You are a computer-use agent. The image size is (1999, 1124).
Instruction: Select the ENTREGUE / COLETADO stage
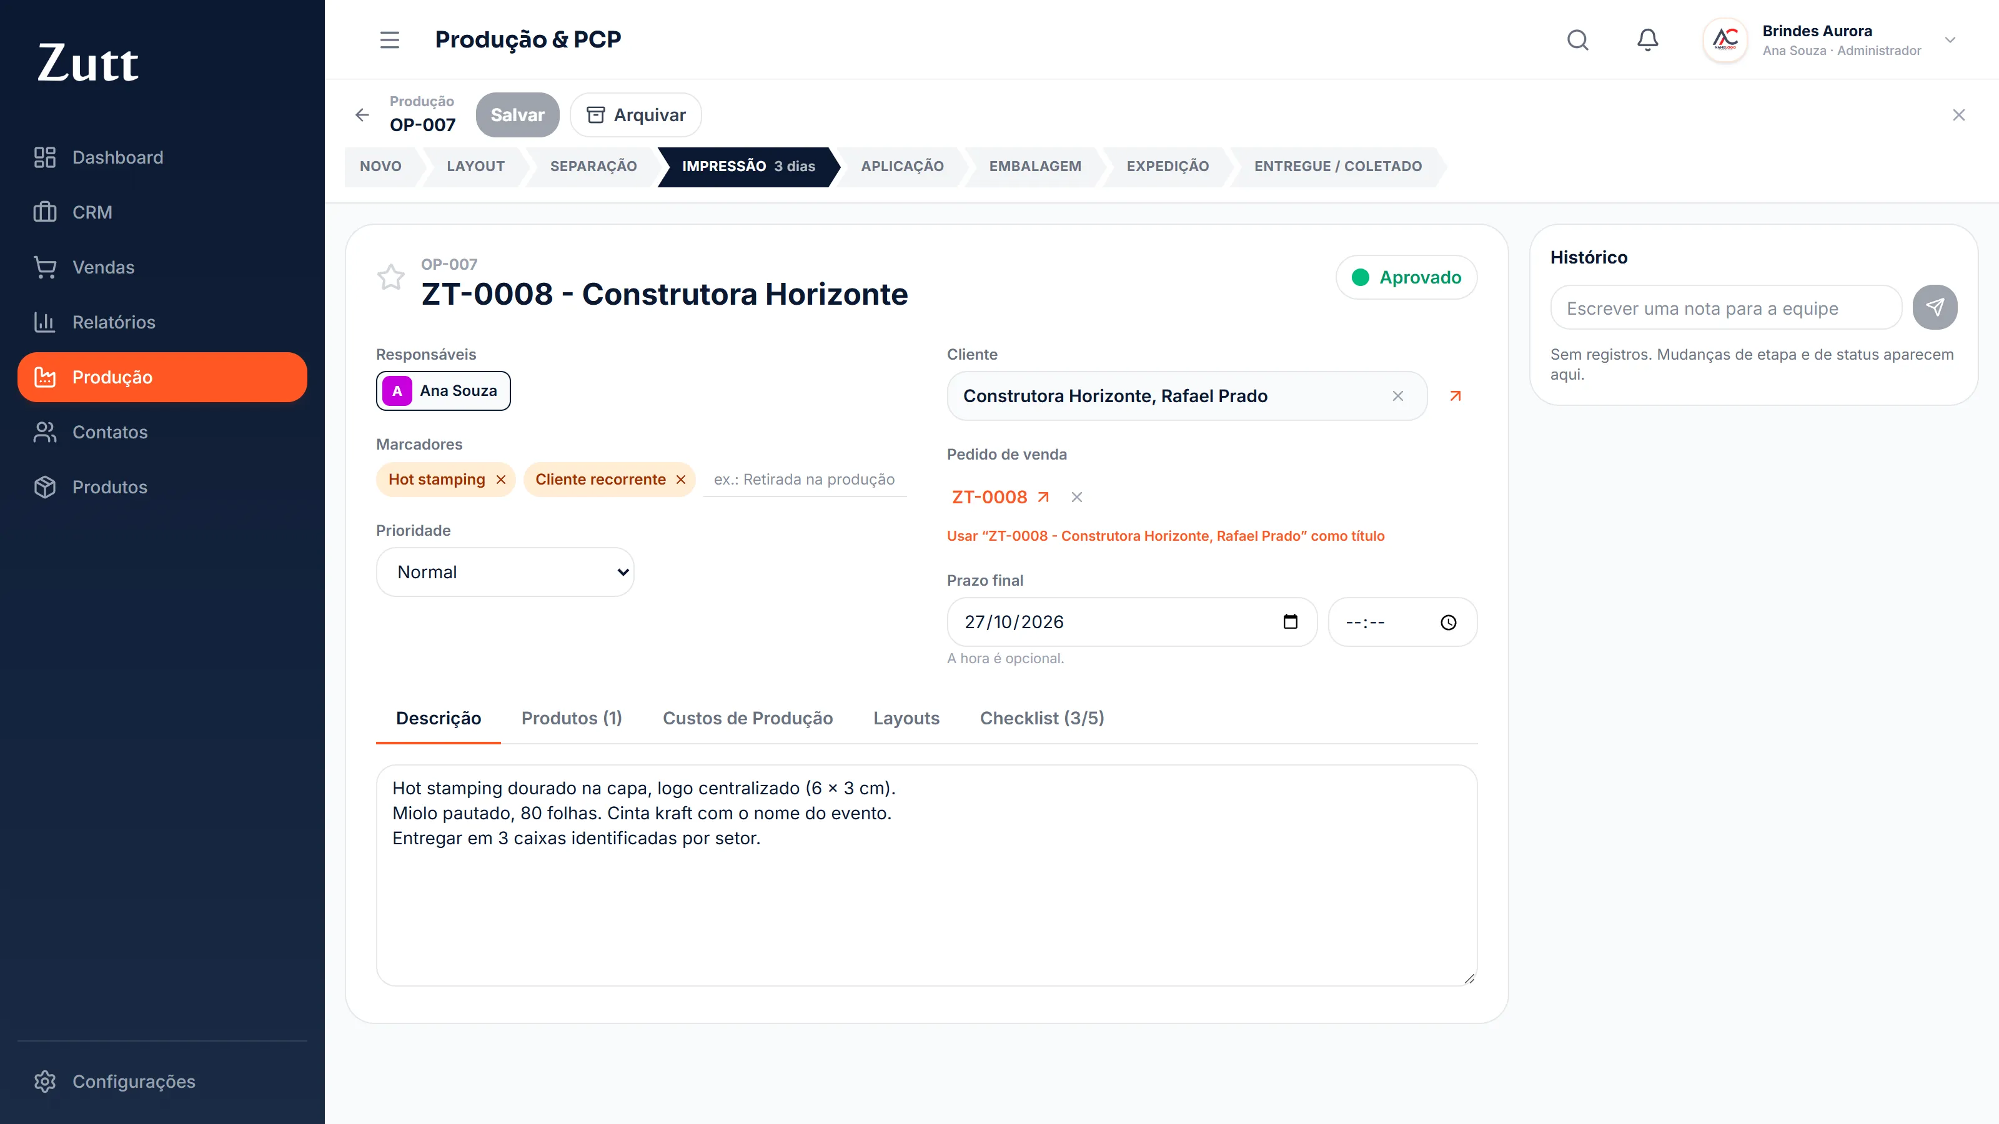pos(1338,166)
